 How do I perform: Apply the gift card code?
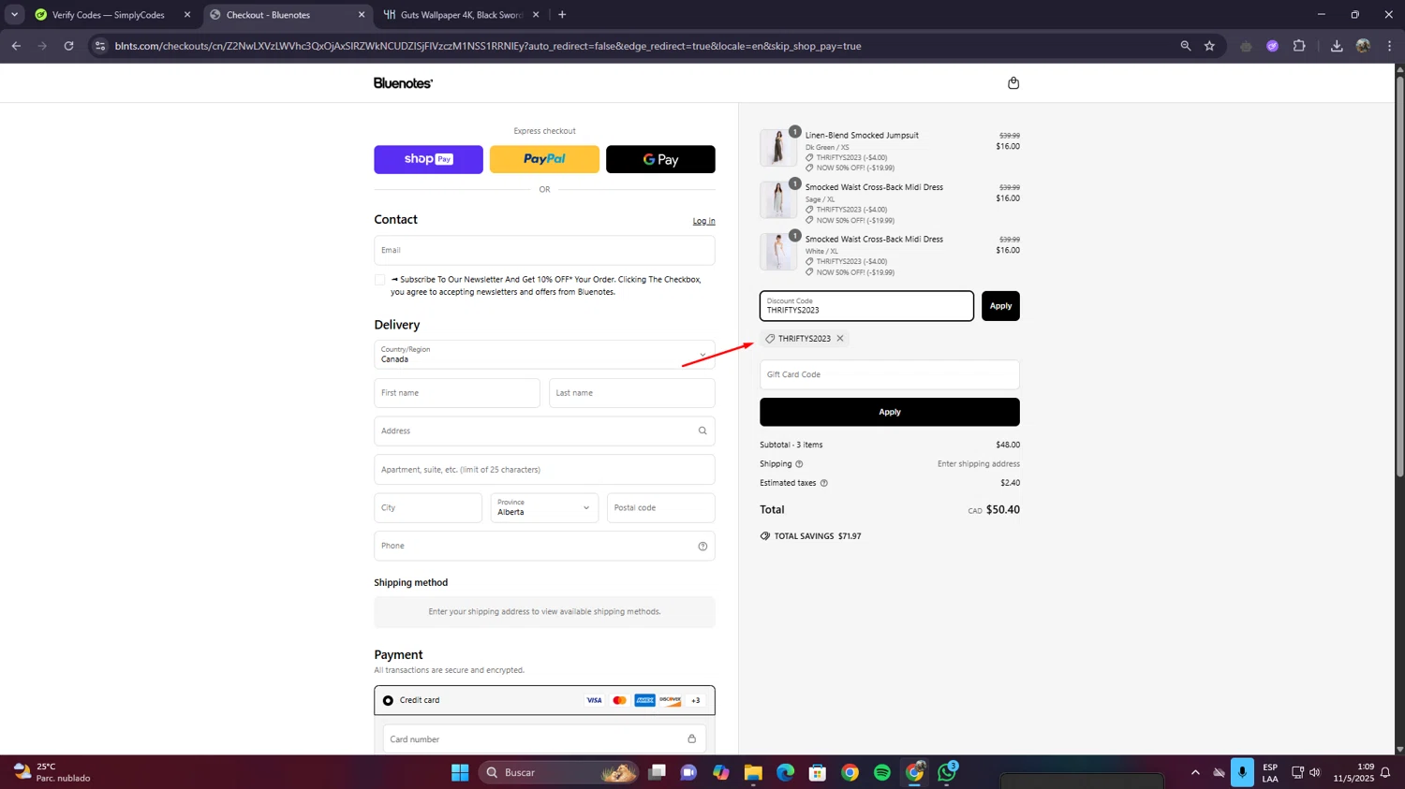890,412
